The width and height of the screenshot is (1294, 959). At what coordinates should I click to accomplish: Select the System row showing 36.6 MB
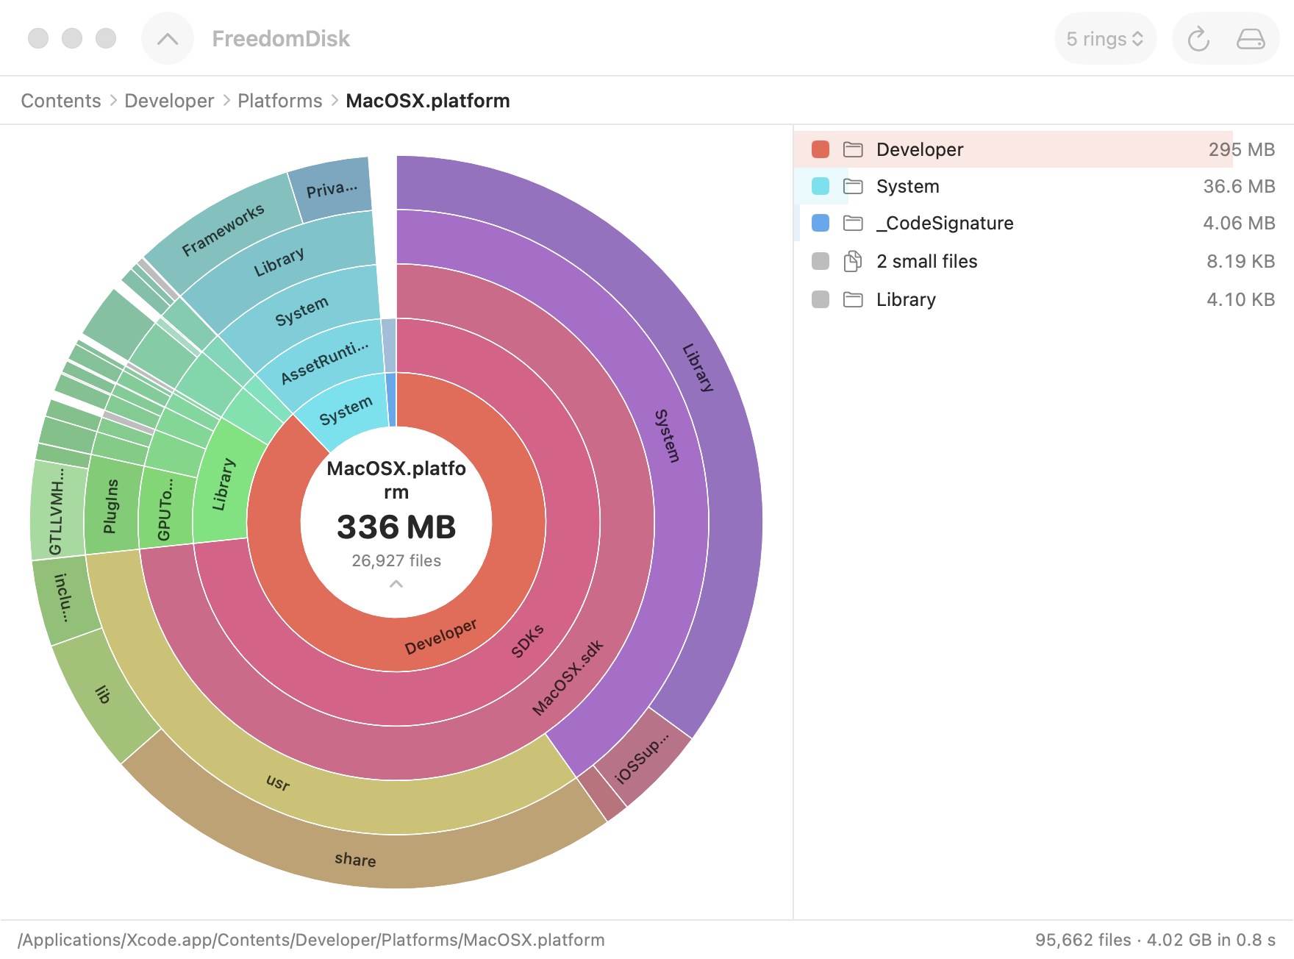click(1043, 186)
